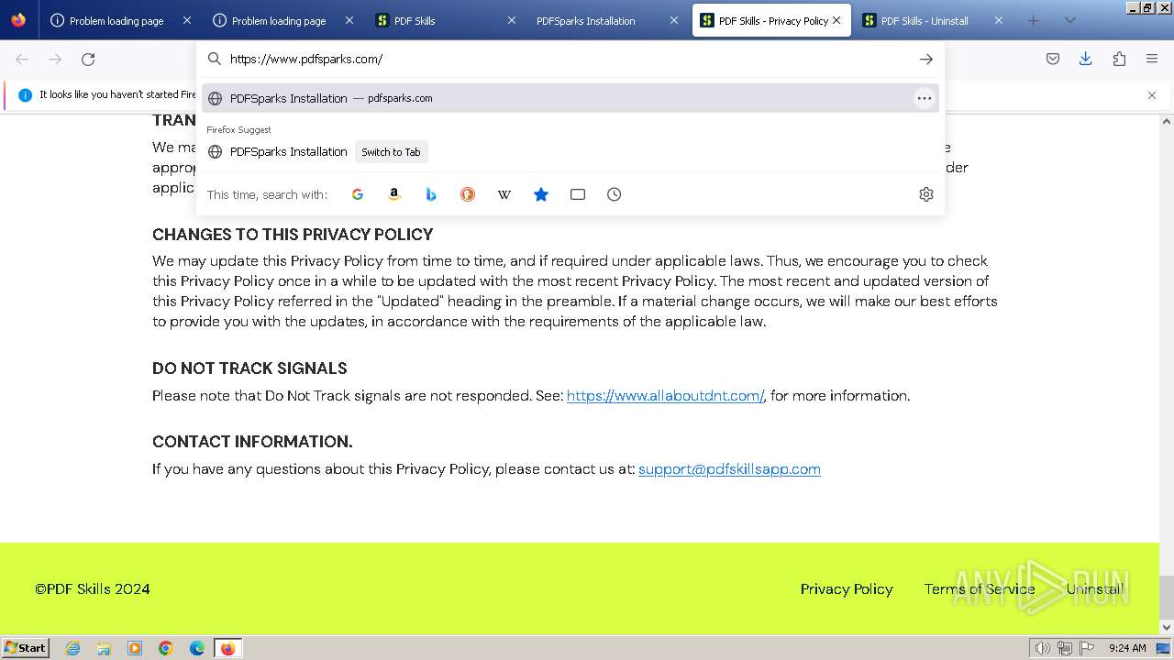Open the list all tabs dropdown
The image size is (1174, 660).
[1069, 20]
